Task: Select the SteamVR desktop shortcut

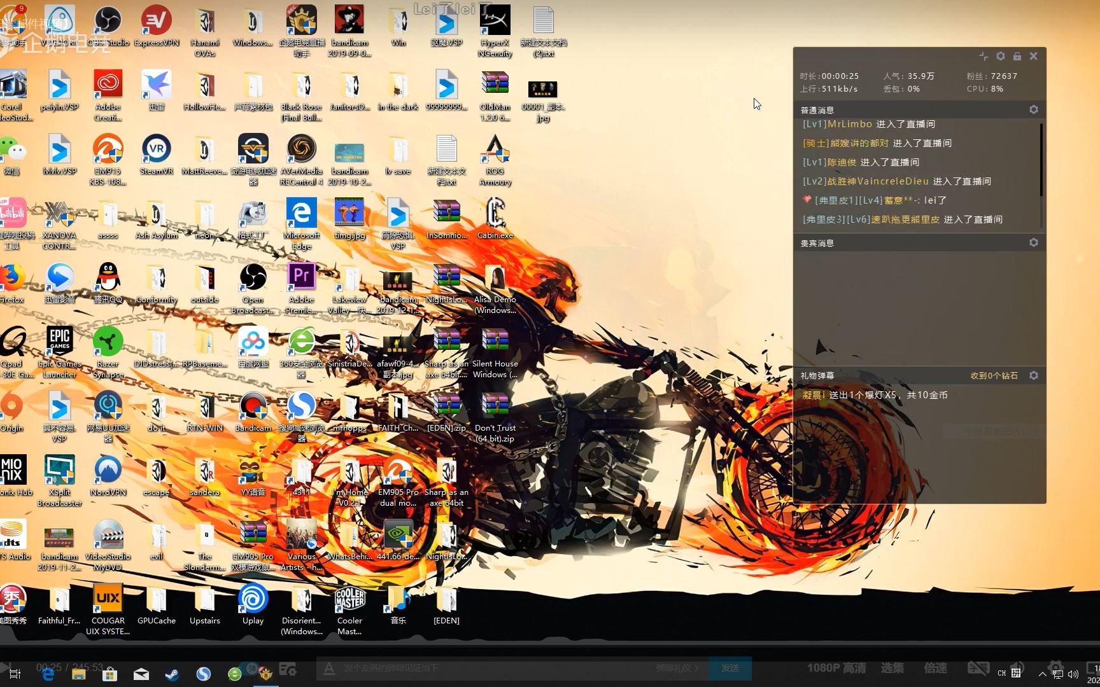Action: click(x=157, y=154)
